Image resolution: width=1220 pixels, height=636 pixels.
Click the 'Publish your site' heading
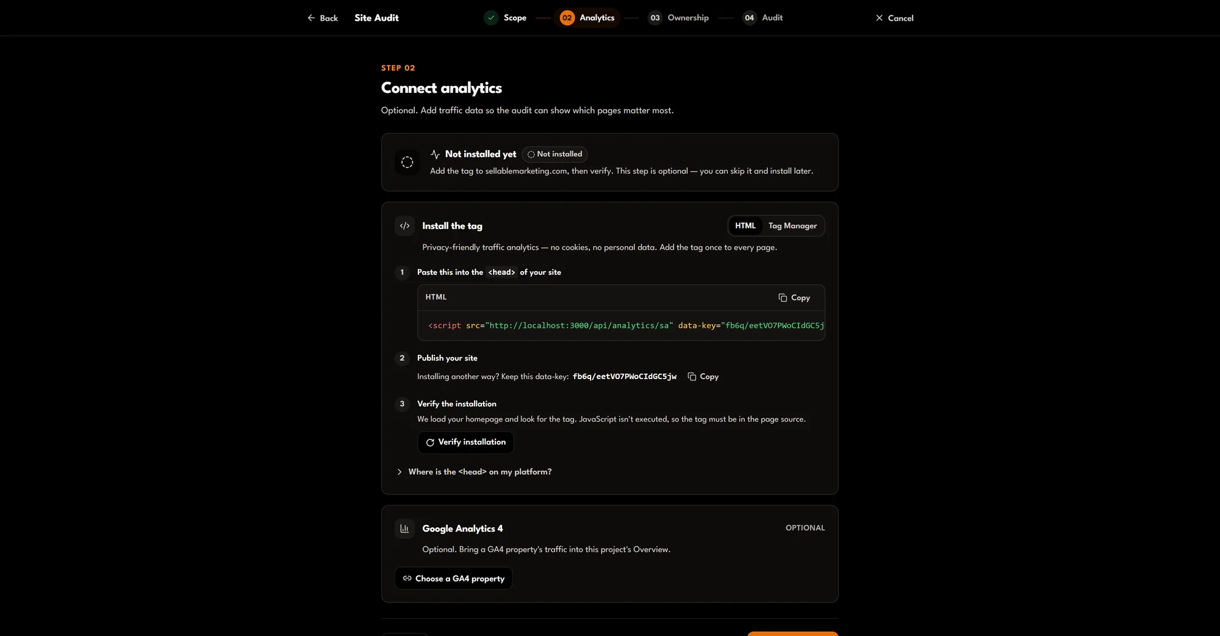[x=447, y=358]
